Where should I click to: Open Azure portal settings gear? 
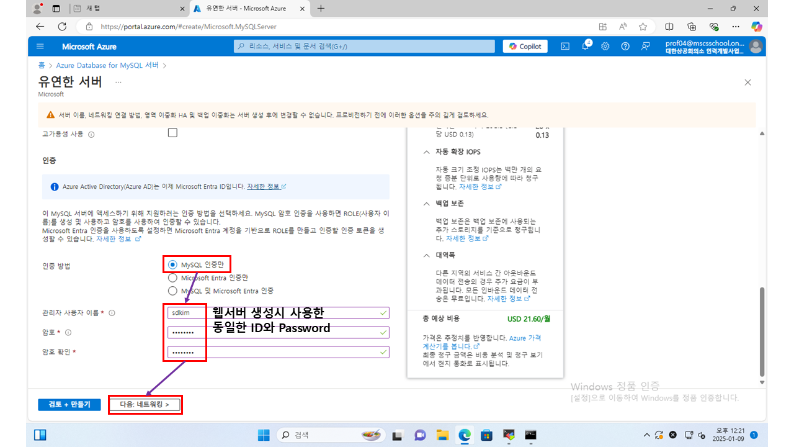605,47
